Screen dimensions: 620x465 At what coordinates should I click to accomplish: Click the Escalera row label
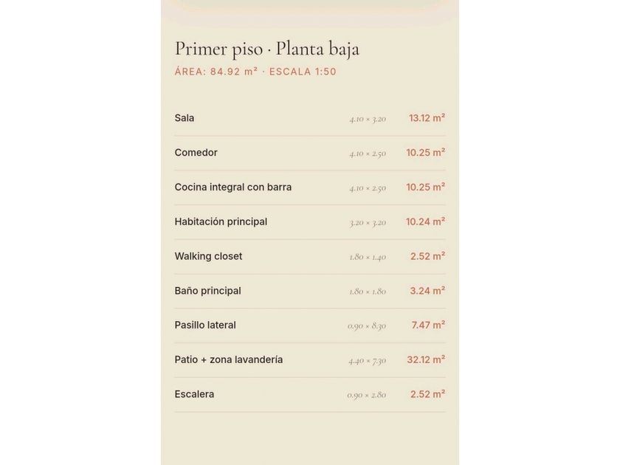click(194, 394)
